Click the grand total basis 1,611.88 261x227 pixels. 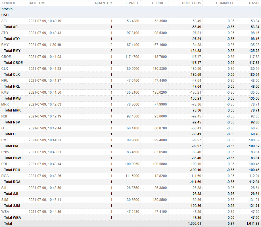tap(253, 224)
